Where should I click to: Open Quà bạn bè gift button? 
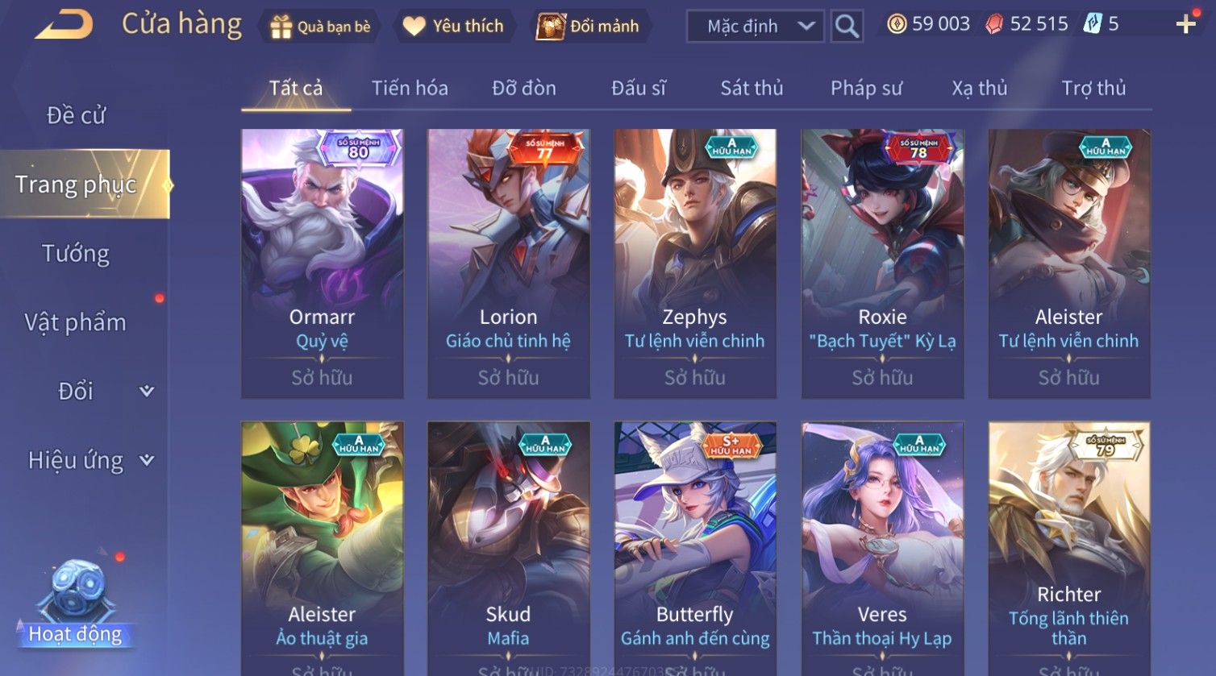(321, 27)
